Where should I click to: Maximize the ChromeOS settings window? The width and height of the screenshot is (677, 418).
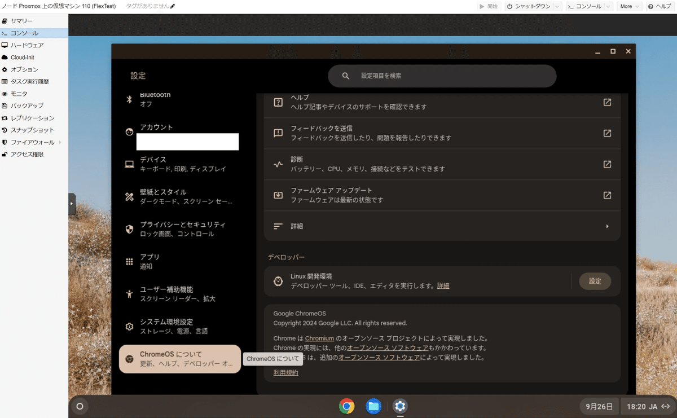[613, 51]
